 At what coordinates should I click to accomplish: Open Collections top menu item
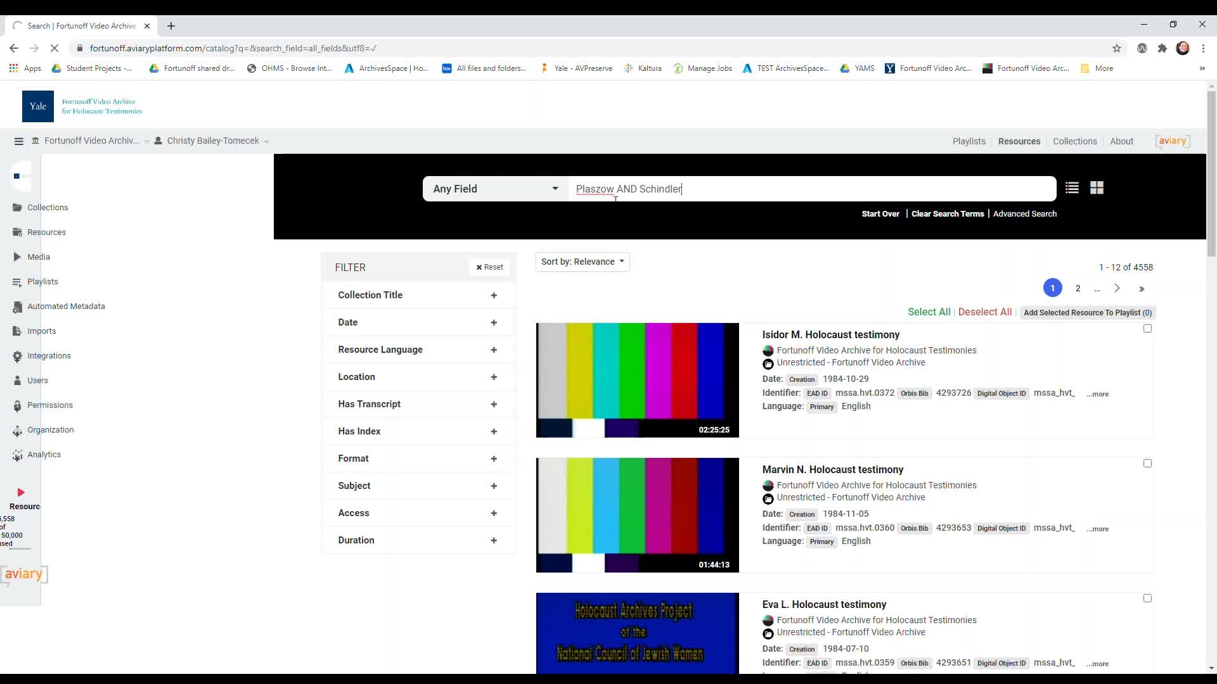(1074, 141)
